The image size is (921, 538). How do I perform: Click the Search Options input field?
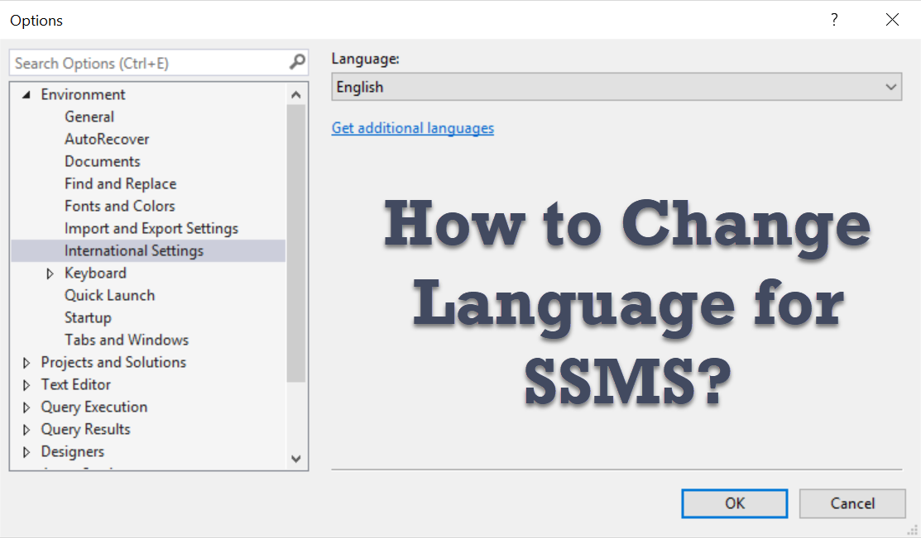tap(149, 63)
